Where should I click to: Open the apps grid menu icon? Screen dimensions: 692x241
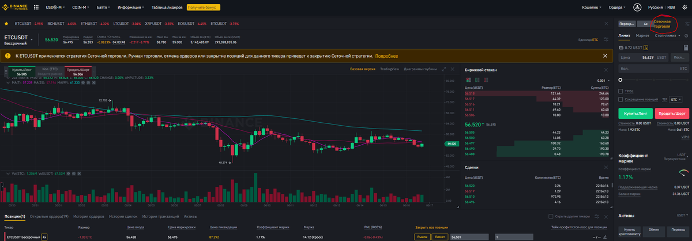click(36, 7)
